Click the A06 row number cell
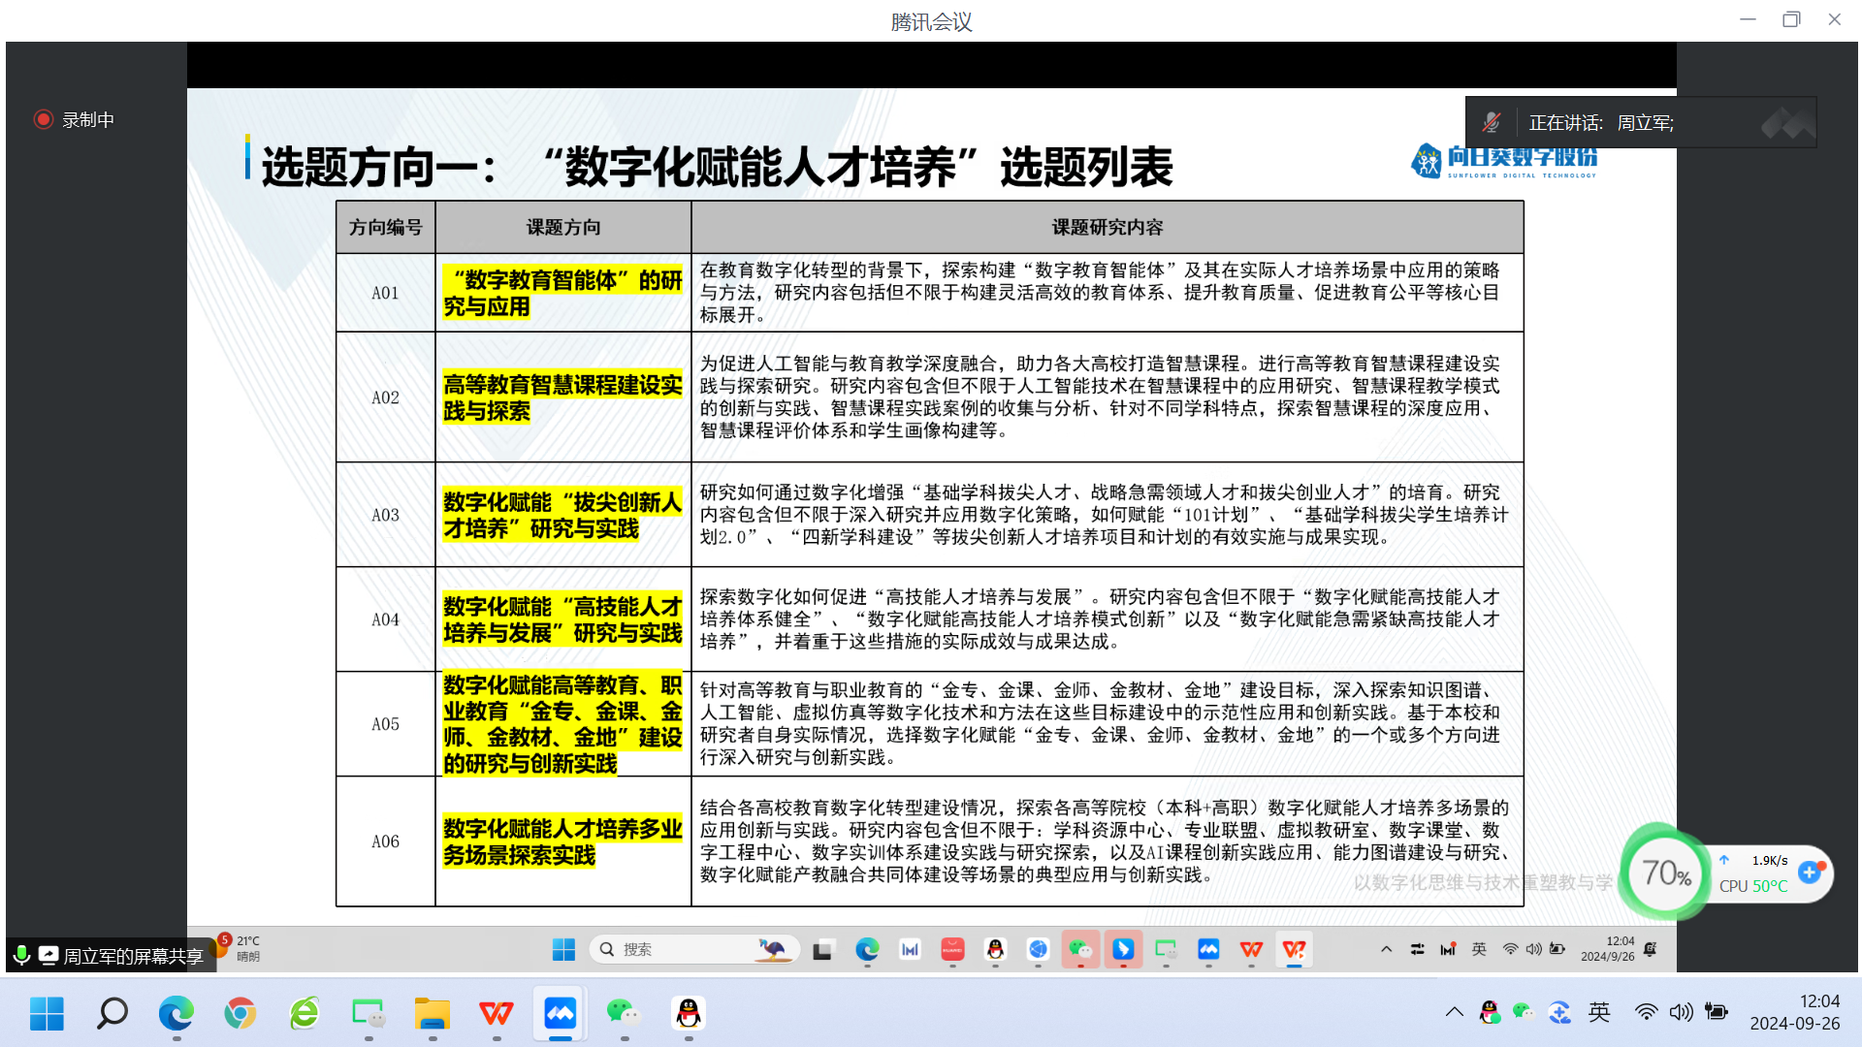 click(x=385, y=841)
